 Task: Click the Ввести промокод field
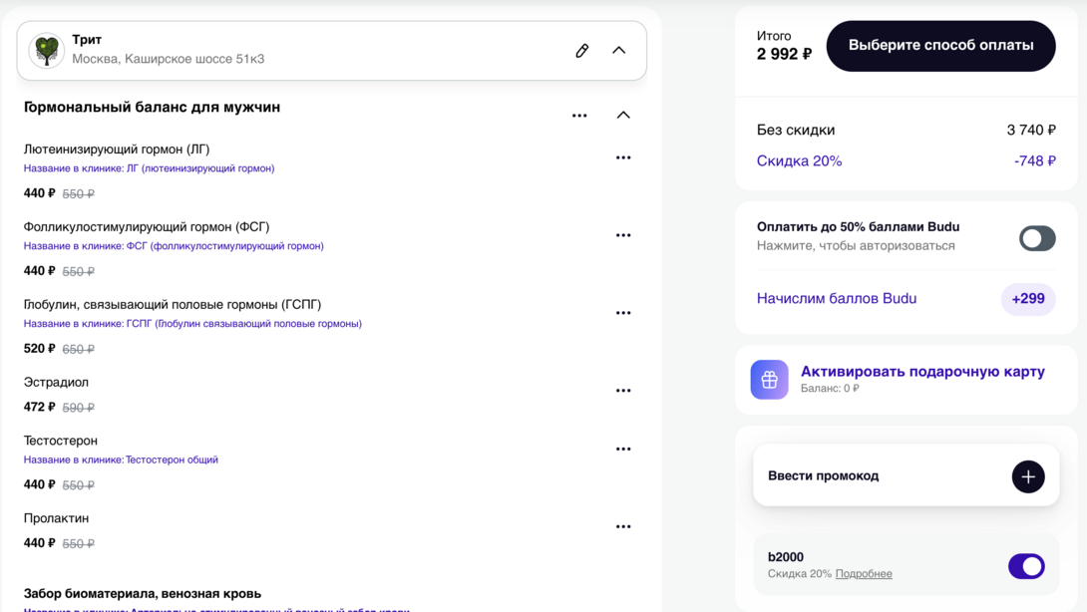(x=878, y=476)
